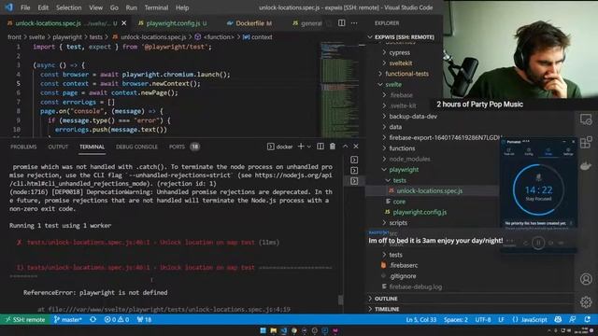Click the sync changes icon in status bar
The height and width of the screenshot is (336, 598).
(93, 319)
